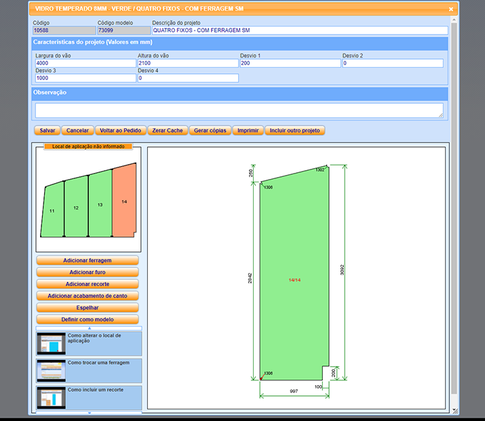485x421 pixels.
Task: Click the Salvar button
Action: [x=47, y=130]
